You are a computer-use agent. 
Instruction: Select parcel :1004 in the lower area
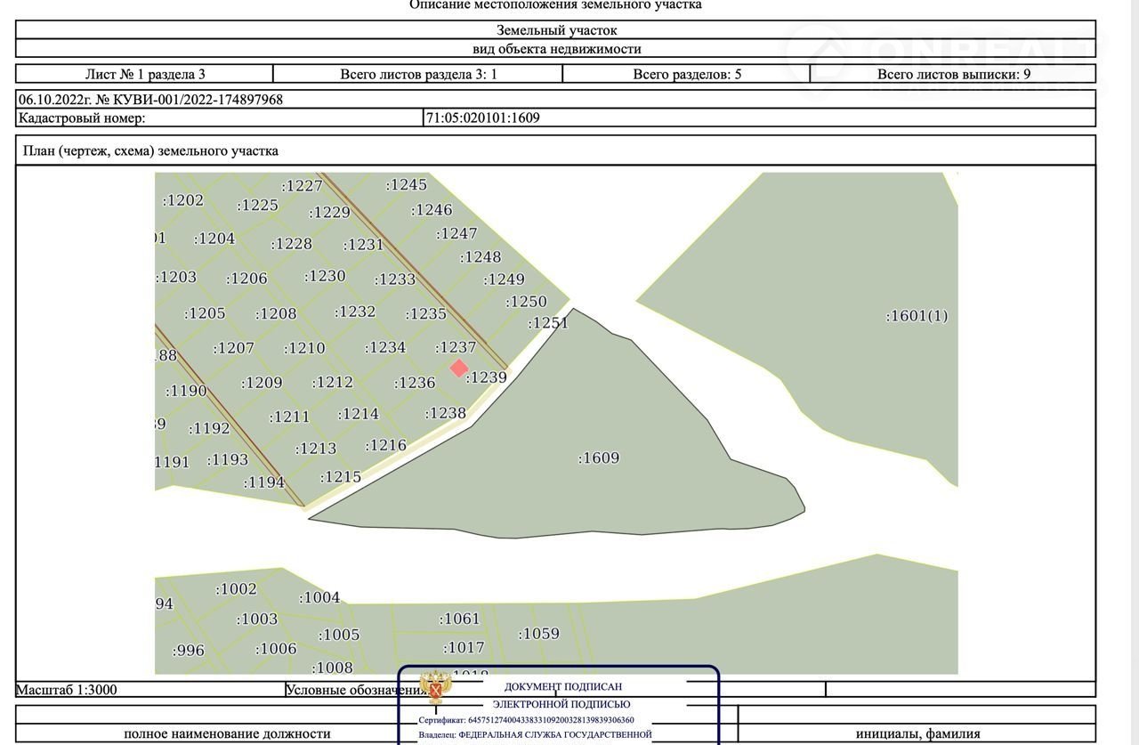319,597
